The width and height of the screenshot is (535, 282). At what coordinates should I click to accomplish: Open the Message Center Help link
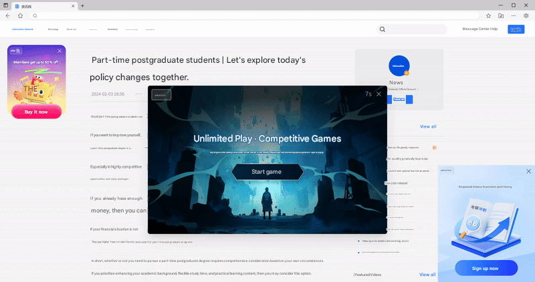pos(479,29)
